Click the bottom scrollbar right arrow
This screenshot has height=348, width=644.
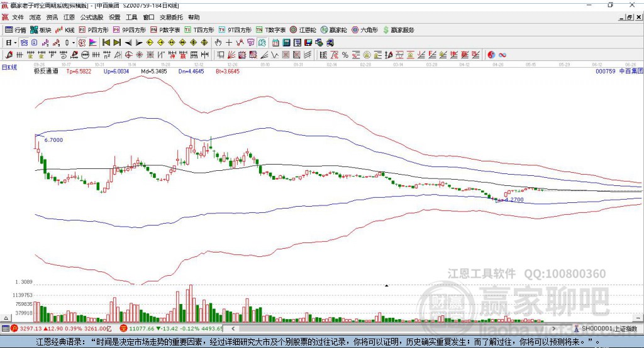553,329
